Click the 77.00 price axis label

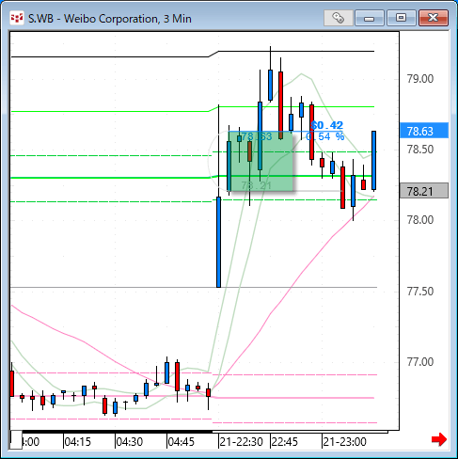(x=420, y=362)
